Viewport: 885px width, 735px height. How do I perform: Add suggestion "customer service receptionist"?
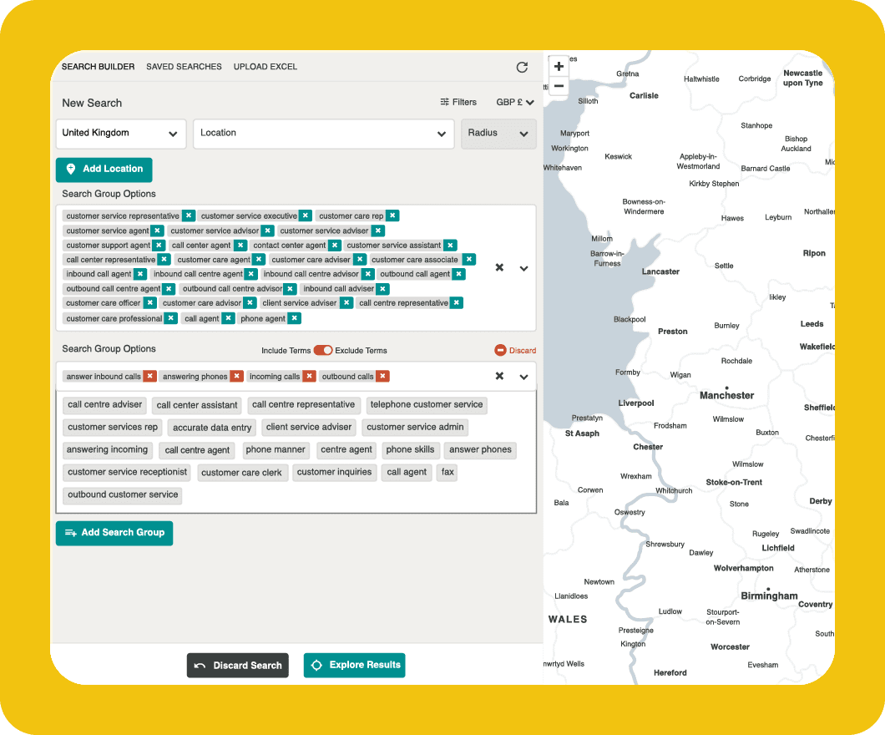tap(127, 472)
